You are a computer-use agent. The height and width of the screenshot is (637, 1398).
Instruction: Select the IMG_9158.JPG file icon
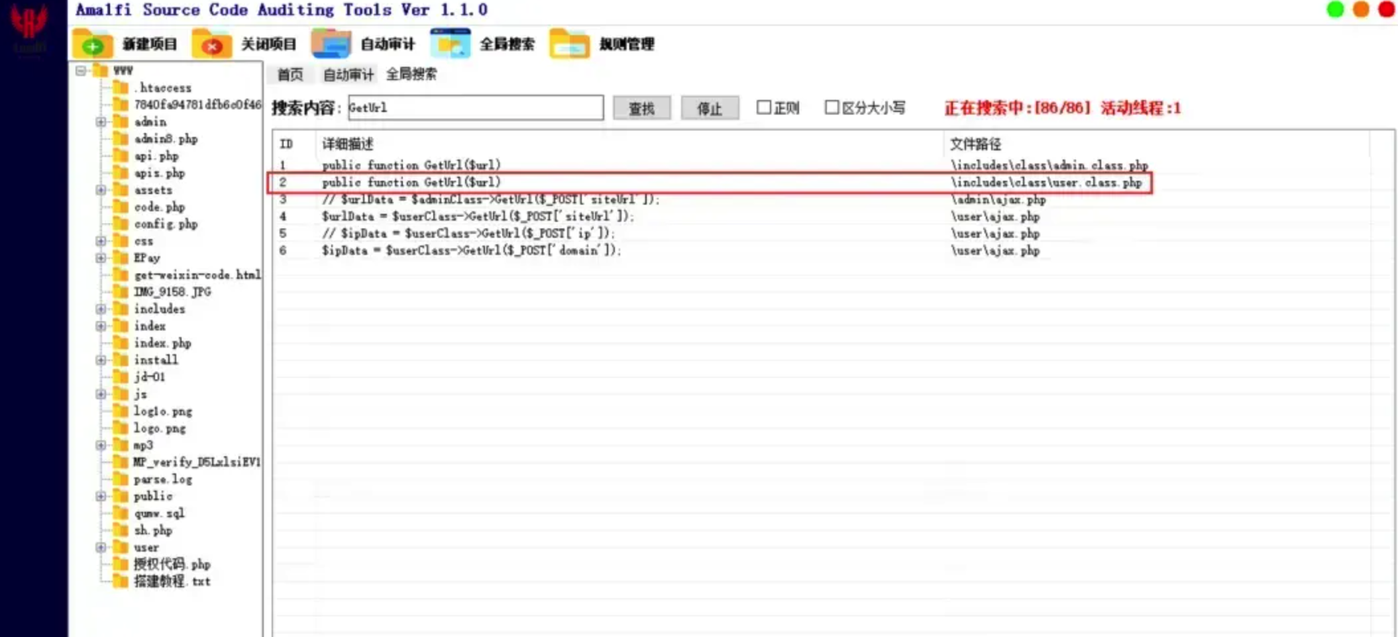pyautogui.click(x=121, y=291)
